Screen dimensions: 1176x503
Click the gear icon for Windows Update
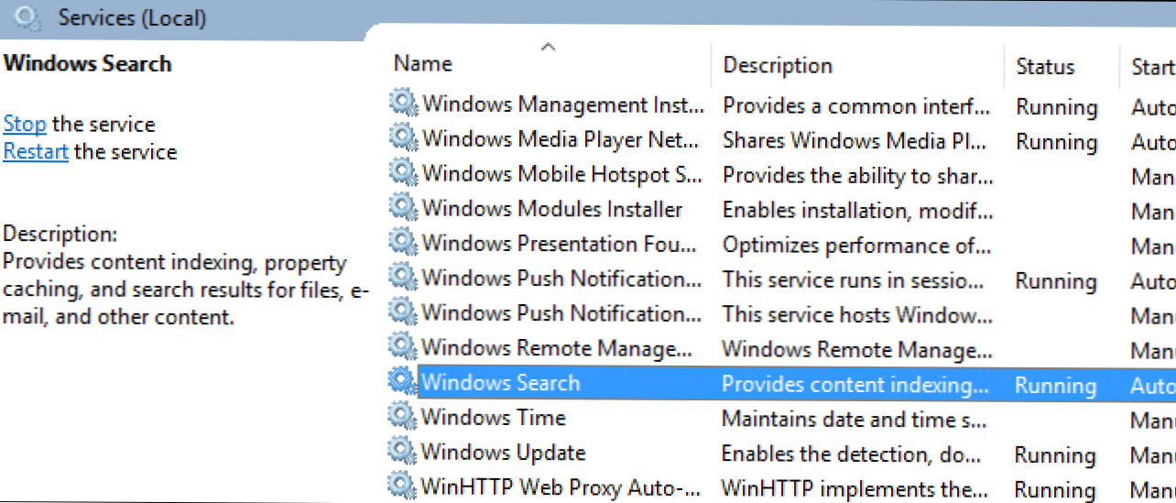[403, 451]
